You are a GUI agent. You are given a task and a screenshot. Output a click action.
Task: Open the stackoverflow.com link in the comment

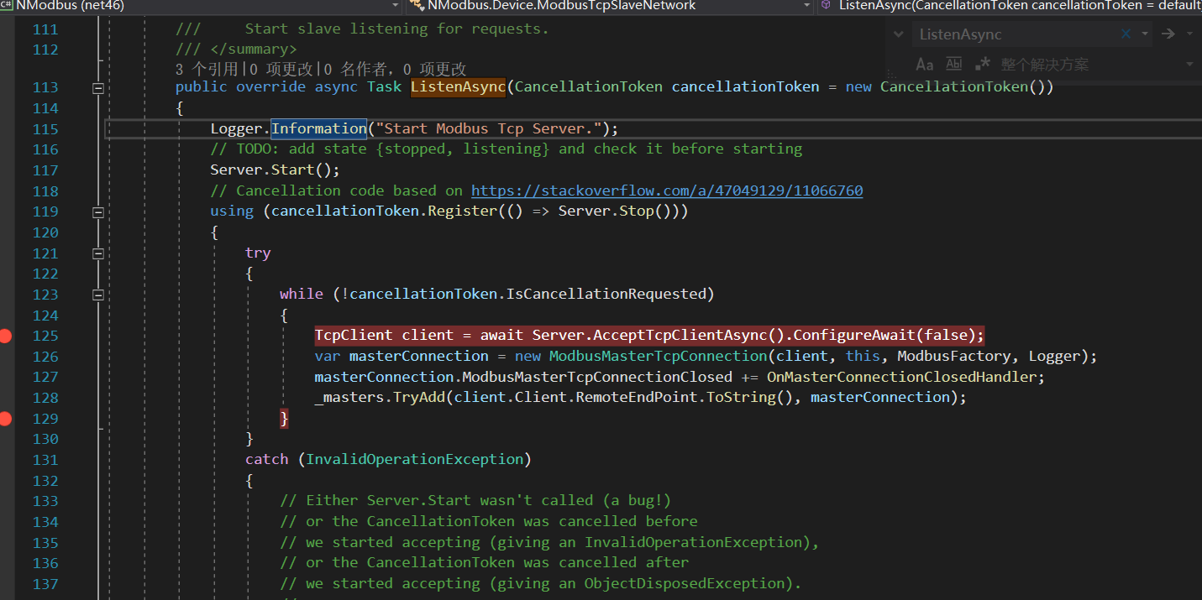tap(667, 190)
